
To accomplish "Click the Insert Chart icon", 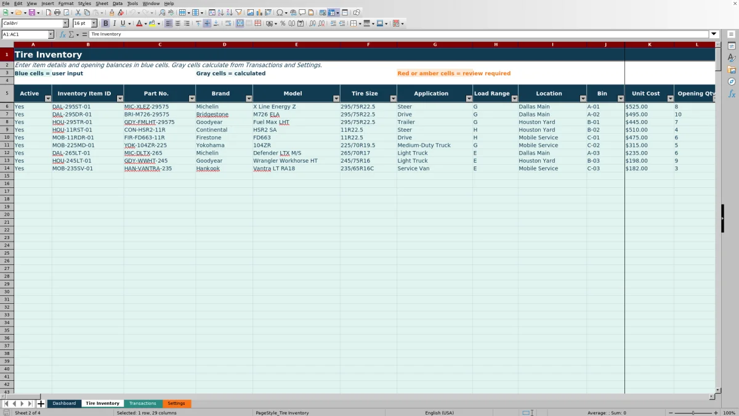I will coord(259,12).
